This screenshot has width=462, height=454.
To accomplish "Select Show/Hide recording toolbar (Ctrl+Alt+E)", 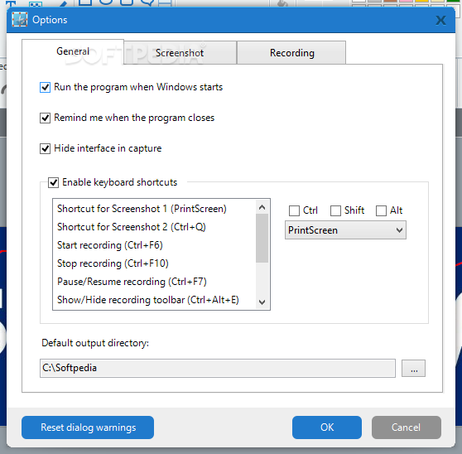I will pyautogui.click(x=154, y=300).
